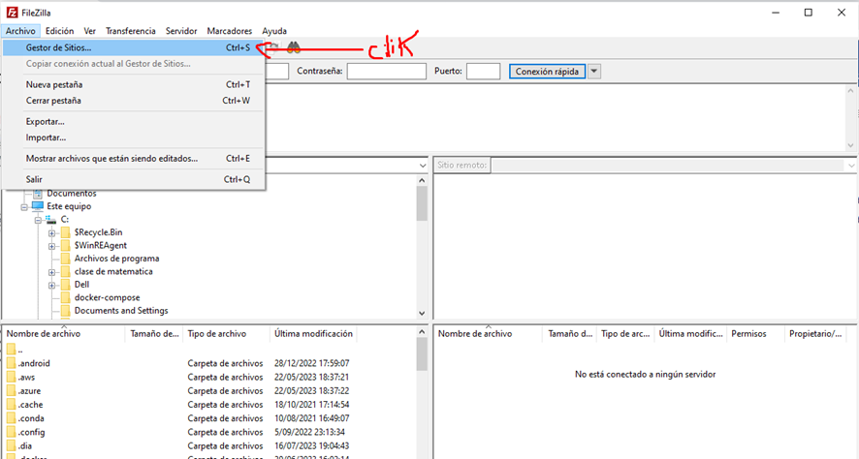Click the date 28/12/2022 17:59:07

(x=312, y=363)
